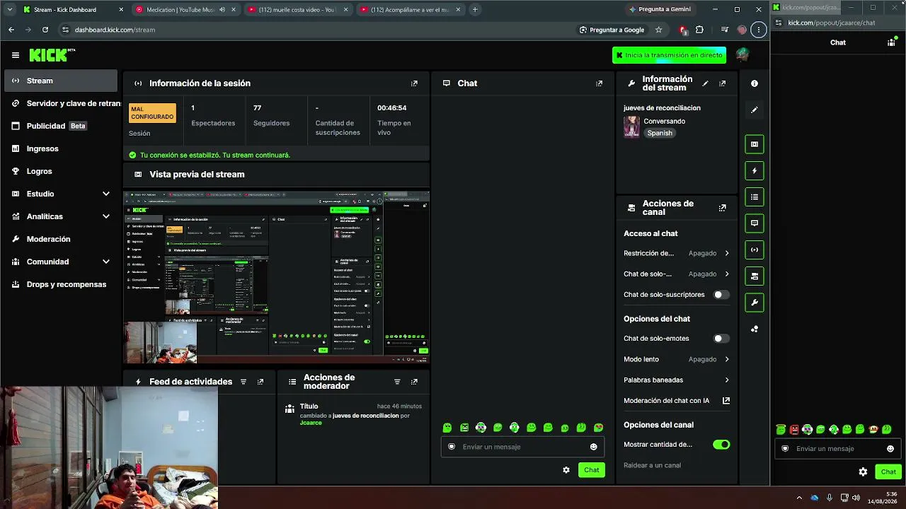Open Restricción de... Apagado option
This screenshot has width=906, height=509.
coord(676,253)
